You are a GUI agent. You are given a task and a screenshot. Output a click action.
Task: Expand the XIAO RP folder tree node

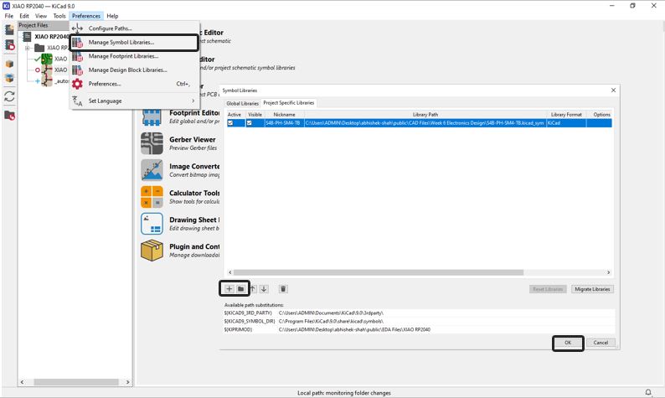[27, 48]
